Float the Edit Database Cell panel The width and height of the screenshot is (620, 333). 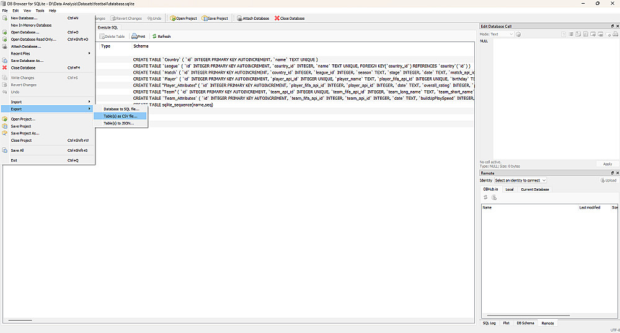(613, 26)
